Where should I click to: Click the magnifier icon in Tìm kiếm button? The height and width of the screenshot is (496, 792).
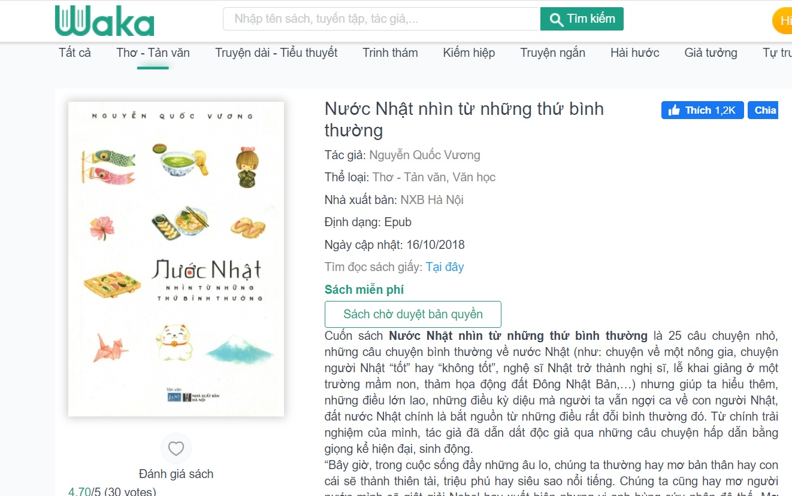(557, 19)
